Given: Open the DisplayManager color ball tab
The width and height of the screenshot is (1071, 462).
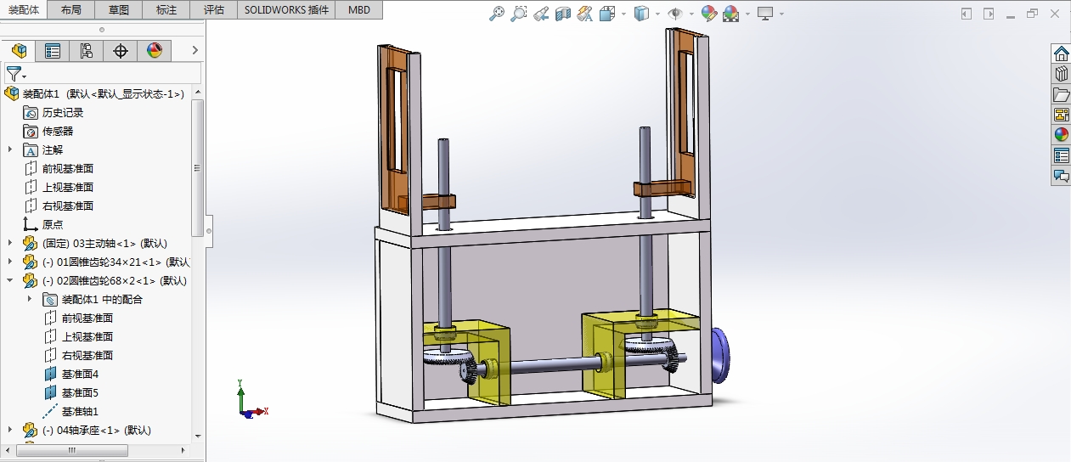Looking at the screenshot, I should click(154, 51).
